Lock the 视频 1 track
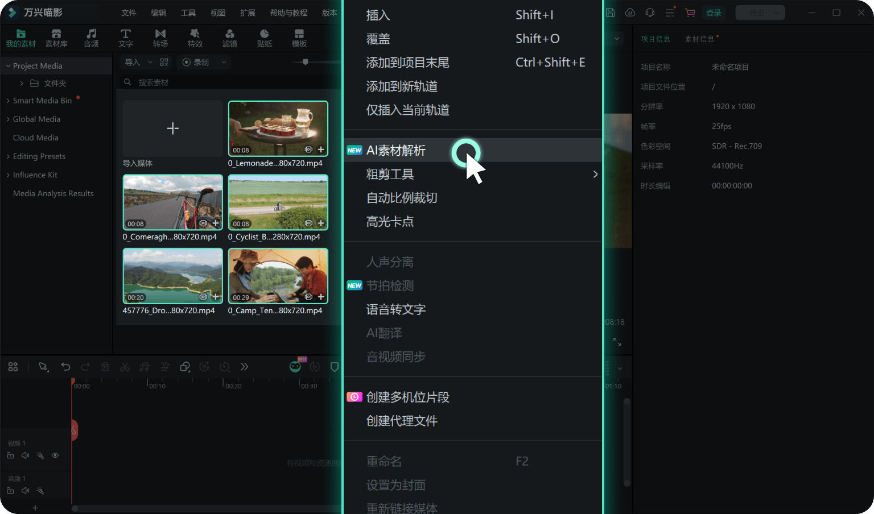Viewport: 874px width, 514px height. tap(10, 455)
